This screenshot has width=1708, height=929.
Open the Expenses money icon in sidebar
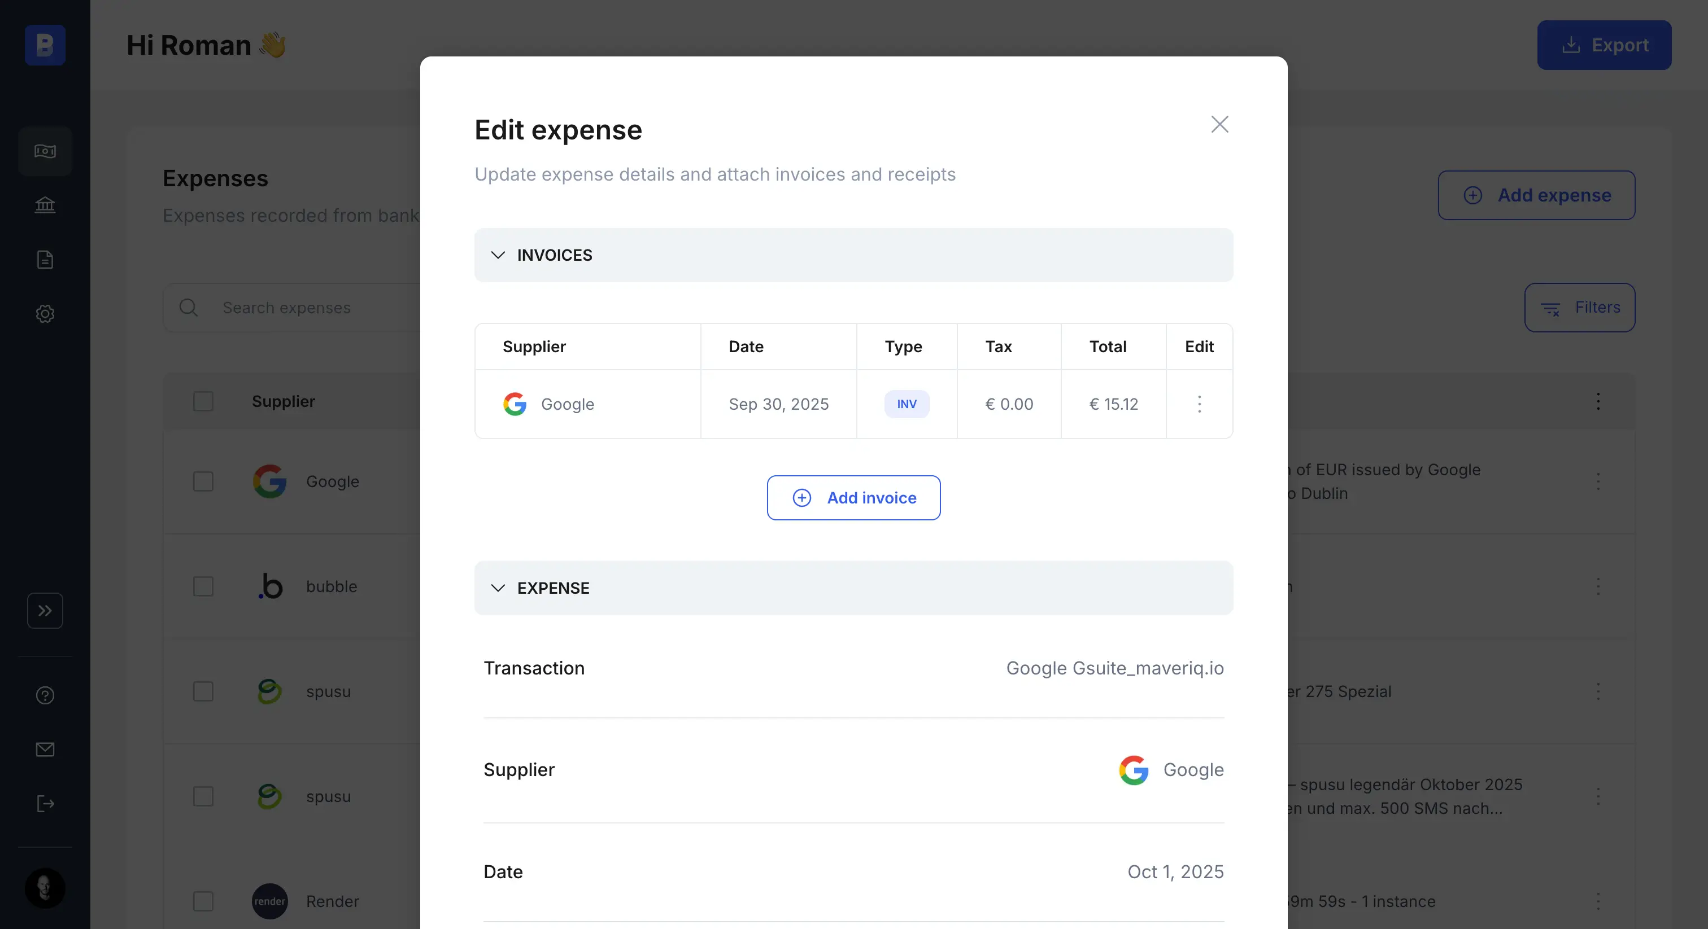pyautogui.click(x=45, y=151)
